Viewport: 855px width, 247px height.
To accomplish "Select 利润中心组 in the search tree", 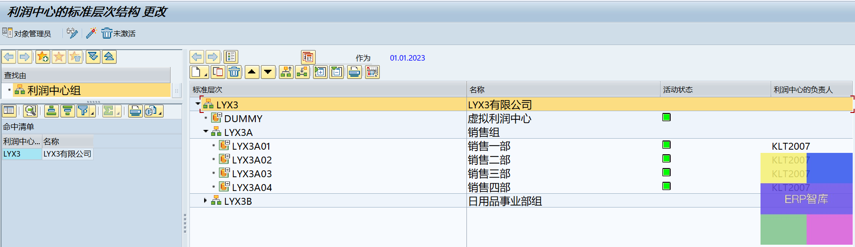I will (x=53, y=90).
